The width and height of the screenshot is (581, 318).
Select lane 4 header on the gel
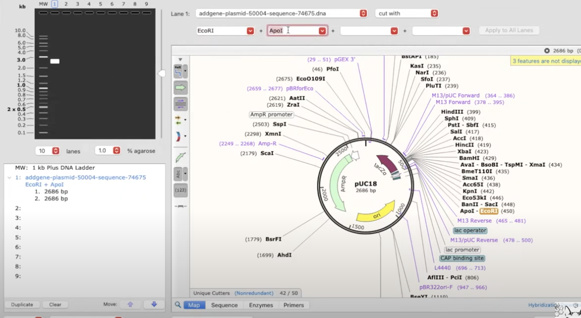pos(89,3)
